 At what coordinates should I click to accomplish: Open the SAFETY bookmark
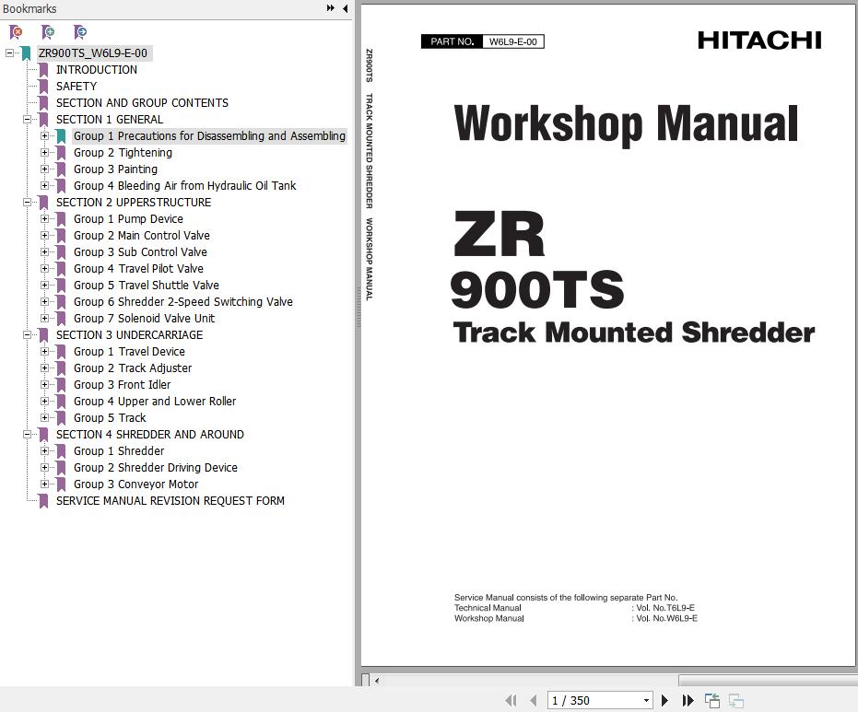coord(76,87)
